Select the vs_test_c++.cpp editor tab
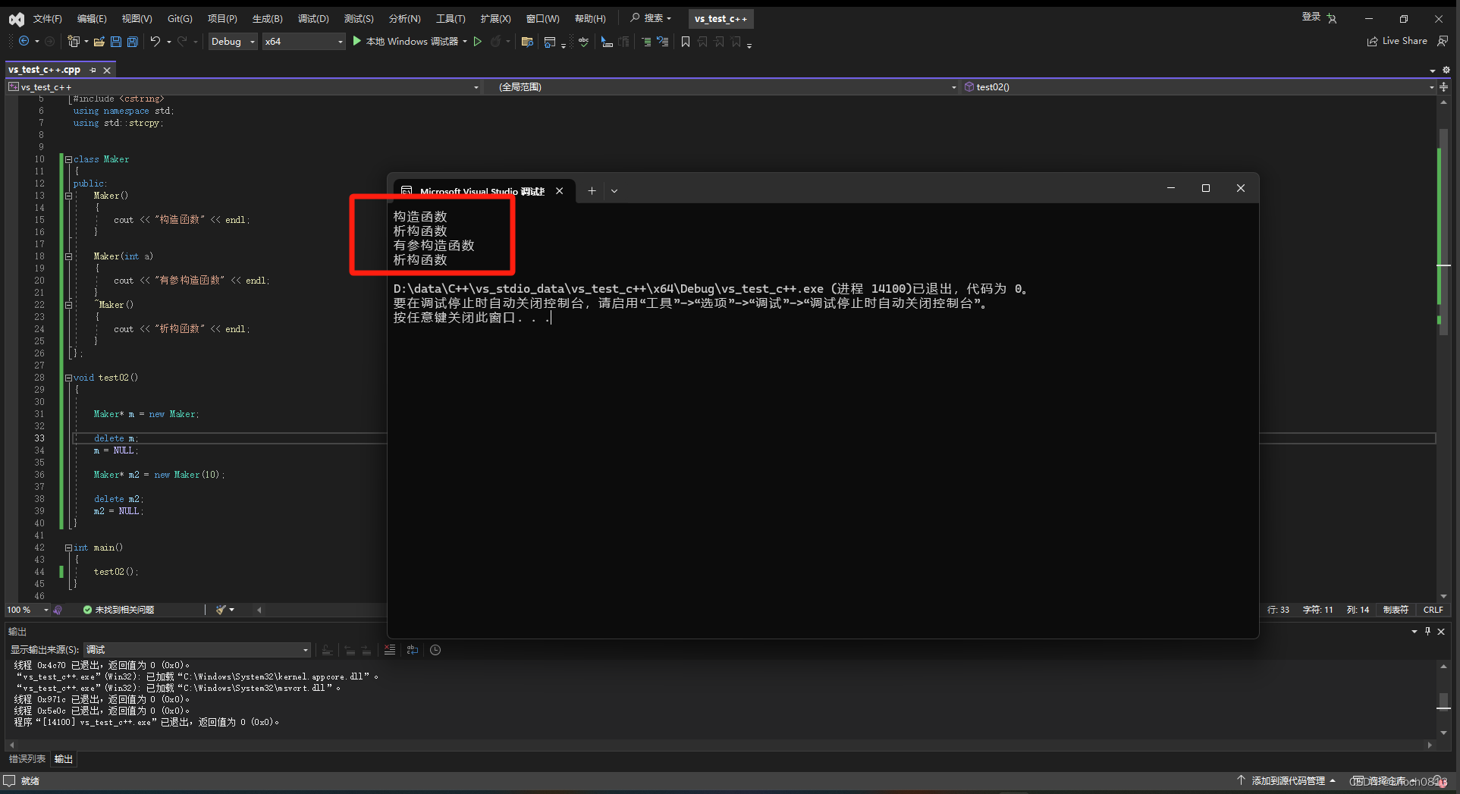1460x794 pixels. (x=44, y=70)
